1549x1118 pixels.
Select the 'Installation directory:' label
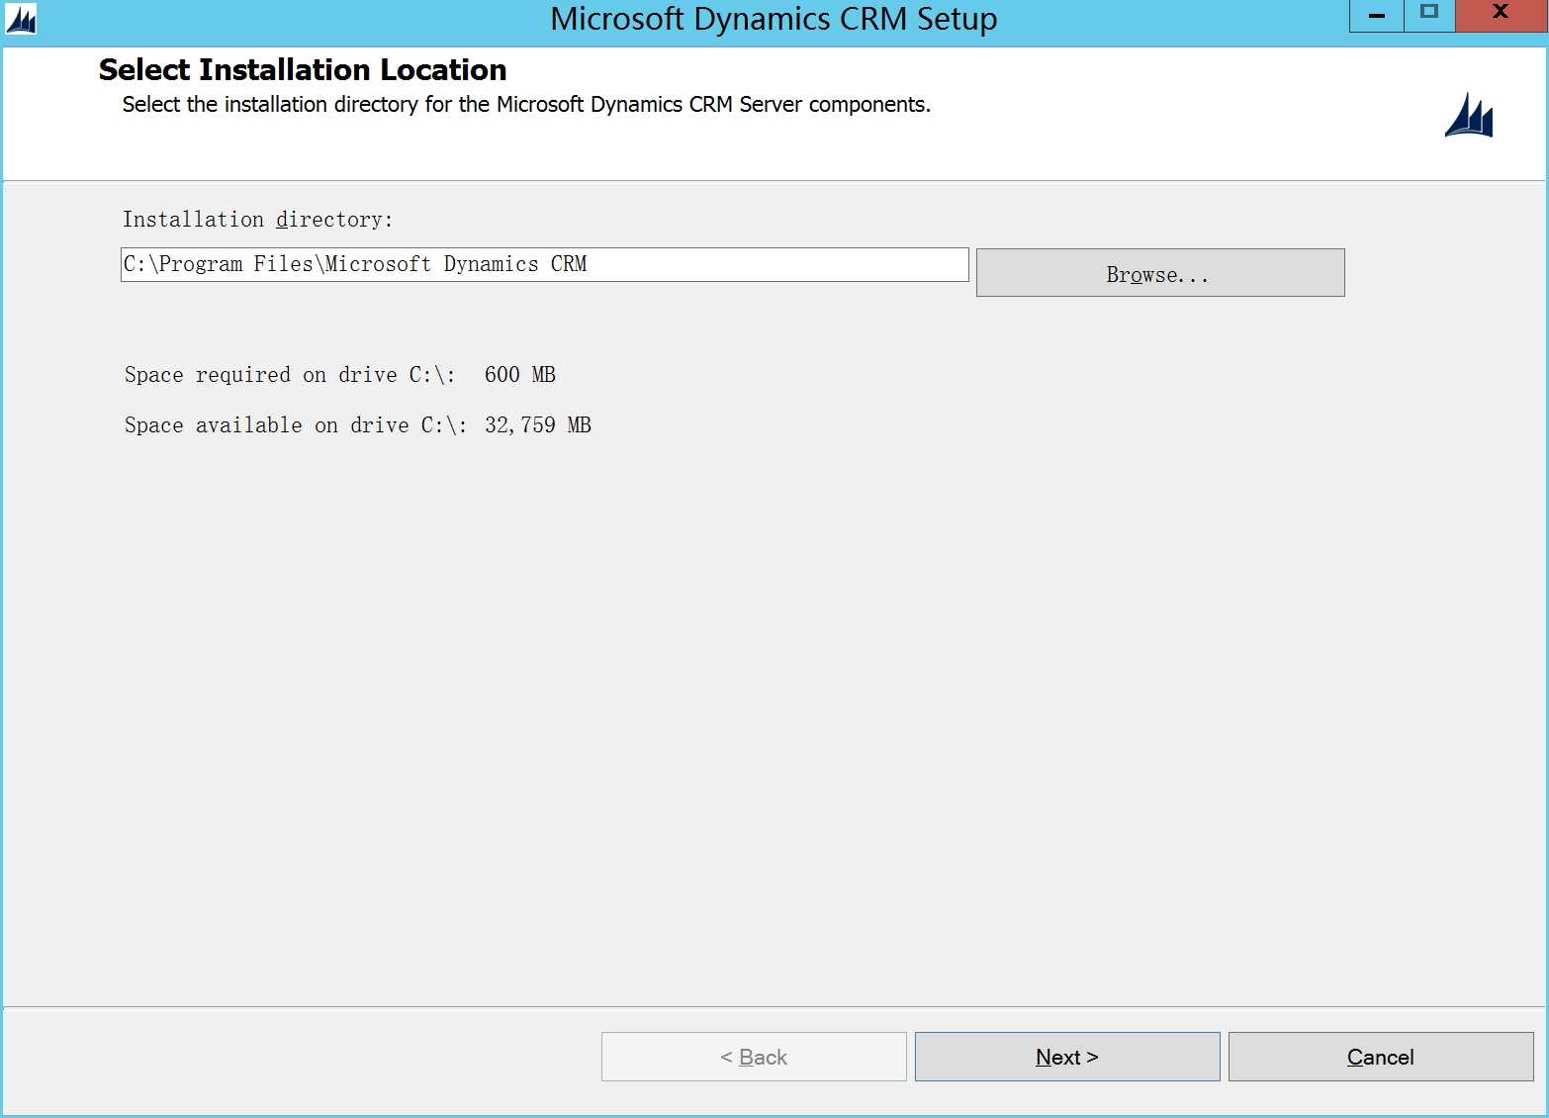pyautogui.click(x=258, y=220)
